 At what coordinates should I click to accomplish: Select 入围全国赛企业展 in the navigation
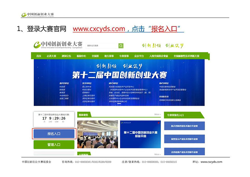coord(159,56)
